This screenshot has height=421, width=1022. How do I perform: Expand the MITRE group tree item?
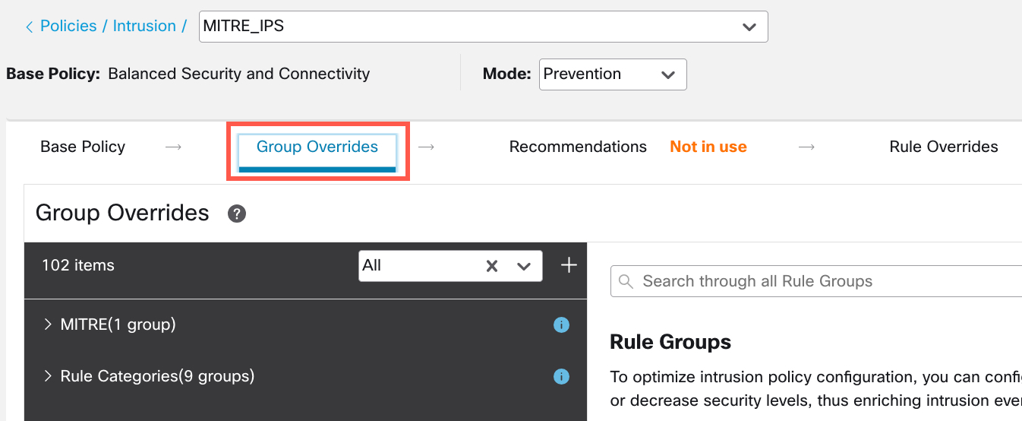click(48, 325)
